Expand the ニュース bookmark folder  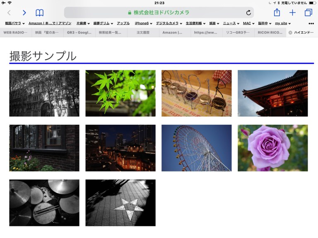(231, 24)
